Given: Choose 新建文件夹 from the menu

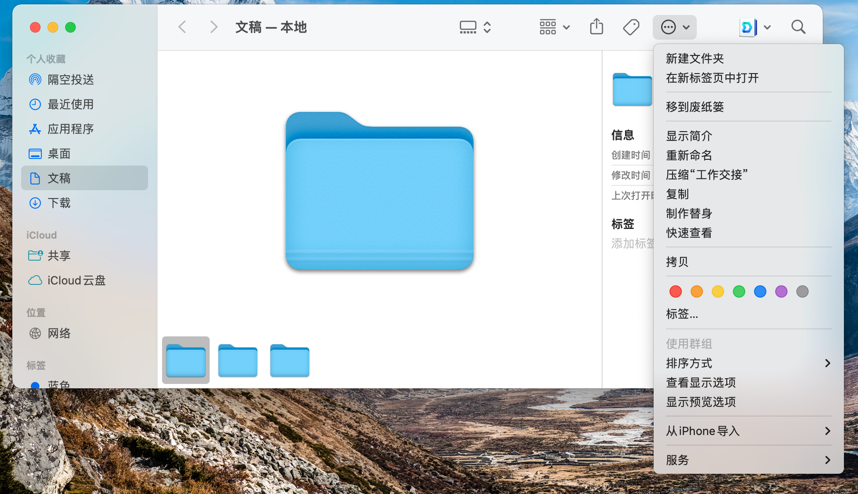Looking at the screenshot, I should point(695,59).
